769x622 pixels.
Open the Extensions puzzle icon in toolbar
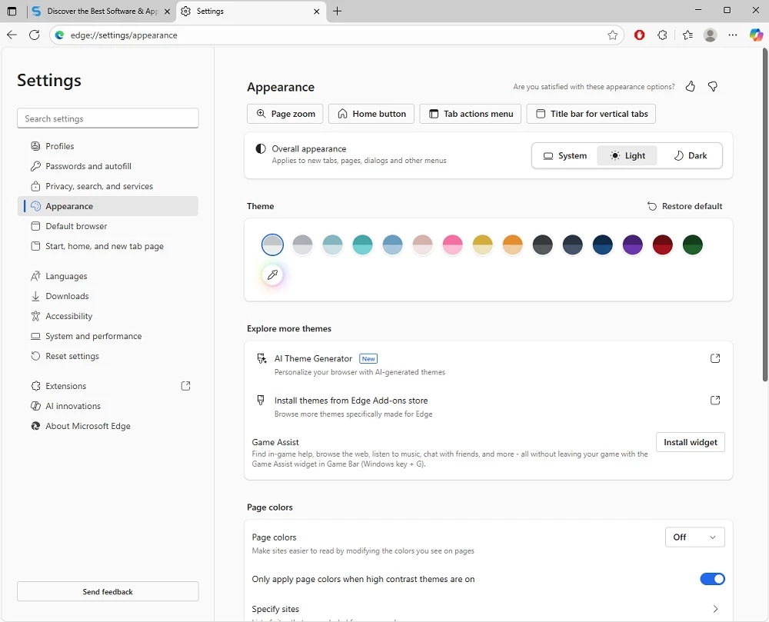coord(662,35)
